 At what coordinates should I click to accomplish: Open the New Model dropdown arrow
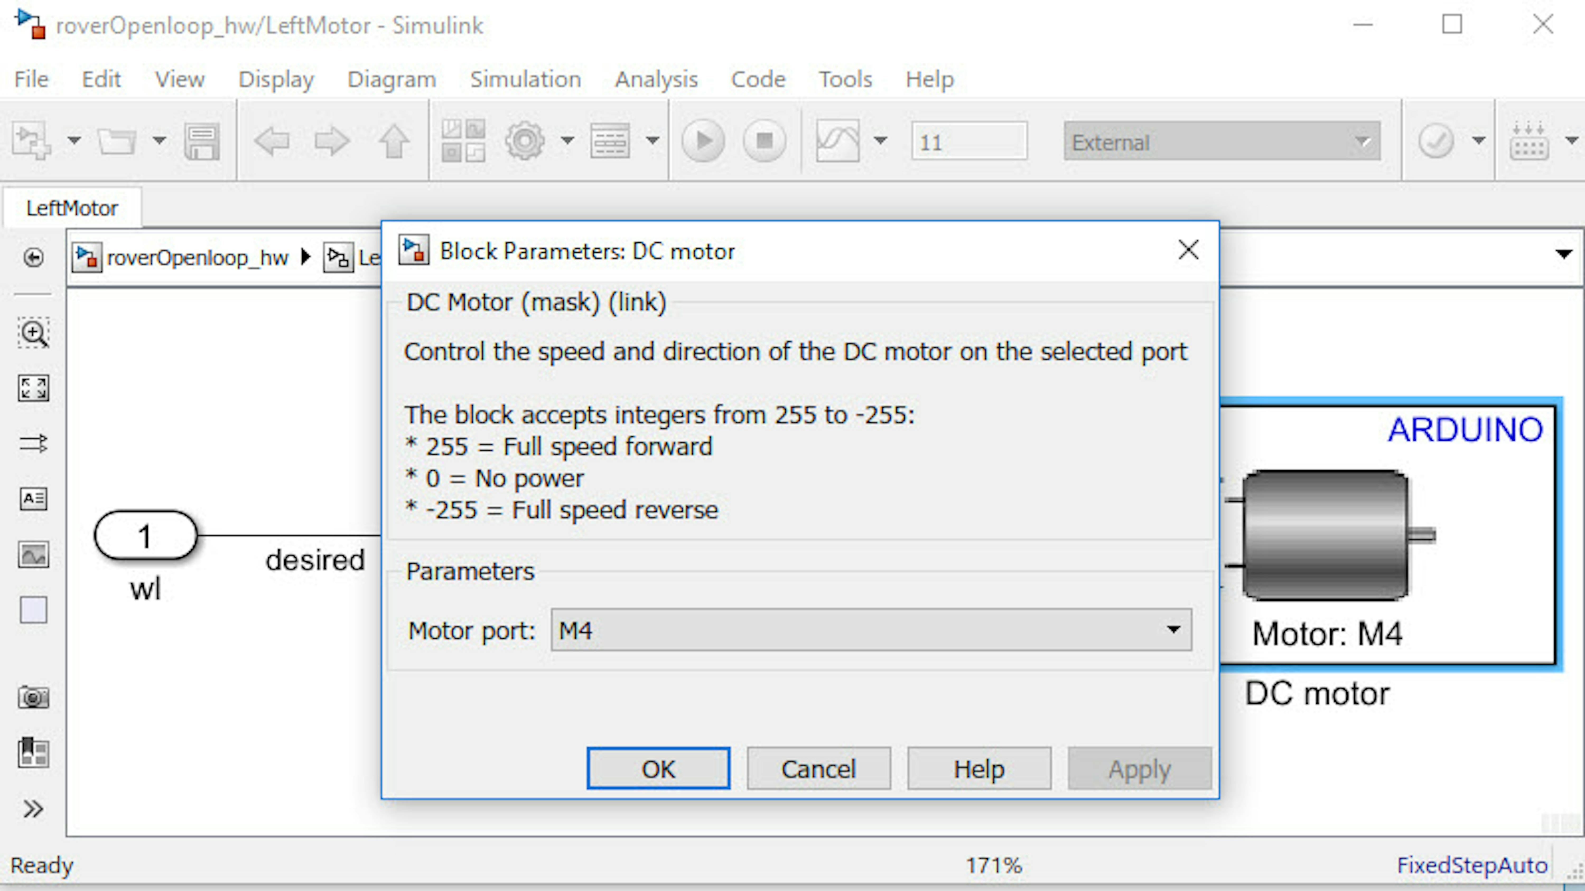[74, 141]
